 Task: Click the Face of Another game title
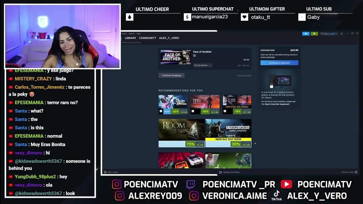pyautogui.click(x=202, y=52)
